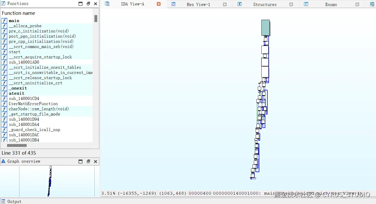Click the Output panel icon
Viewport: 376px width, 204px height.
pyautogui.click(x=3, y=201)
